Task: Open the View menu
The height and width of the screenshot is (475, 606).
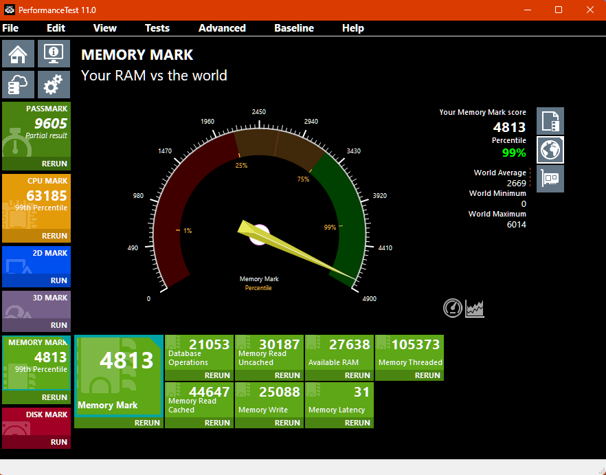Action: (x=104, y=28)
